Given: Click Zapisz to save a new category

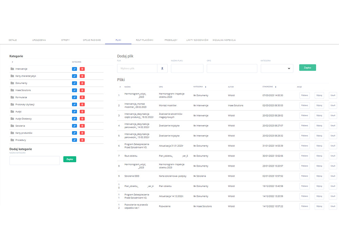Looking at the screenshot, I should click(x=69, y=159).
